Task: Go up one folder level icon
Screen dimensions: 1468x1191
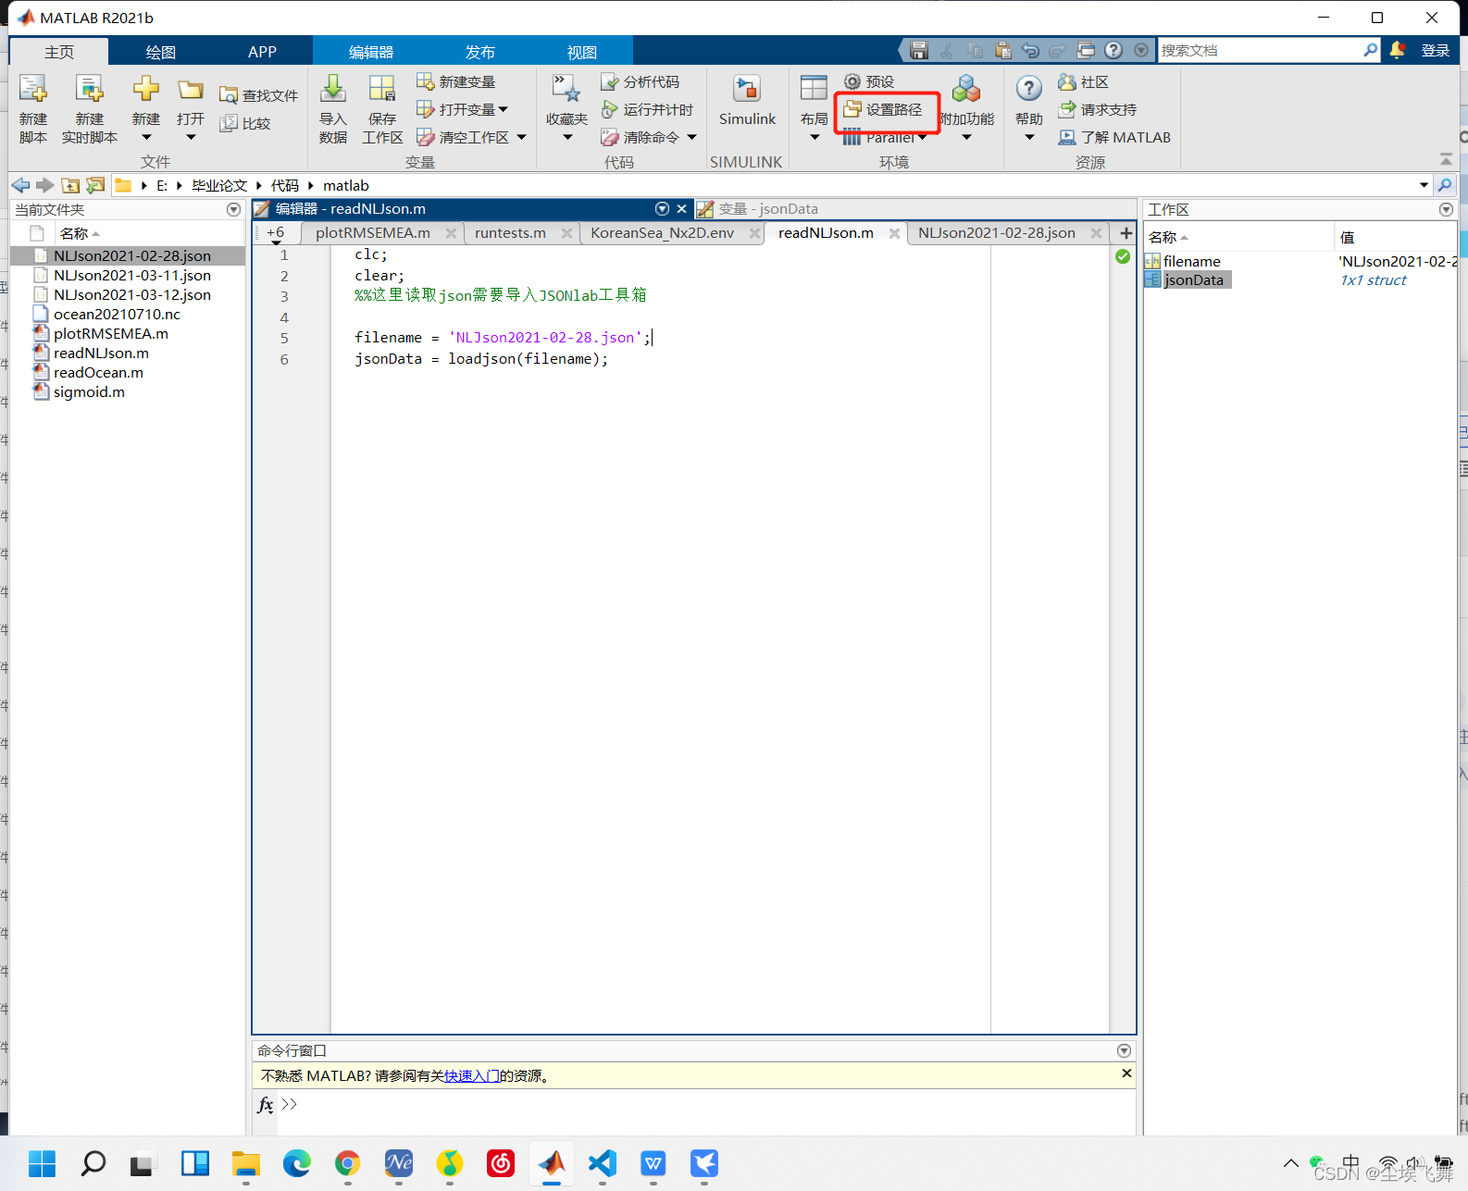Action: tap(70, 185)
